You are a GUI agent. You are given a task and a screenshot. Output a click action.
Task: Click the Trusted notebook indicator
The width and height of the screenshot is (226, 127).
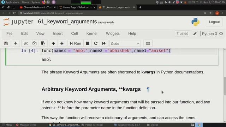coord(182,34)
